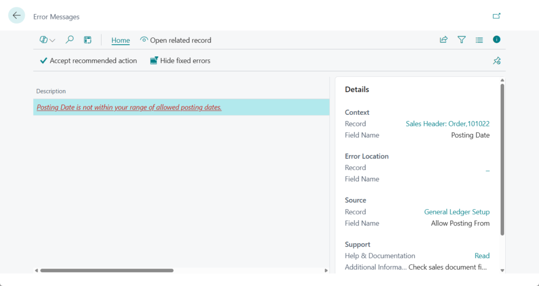This screenshot has height=286, width=539.
Task: Click the Details pane vertical scrollbar
Action: [x=502, y=158]
